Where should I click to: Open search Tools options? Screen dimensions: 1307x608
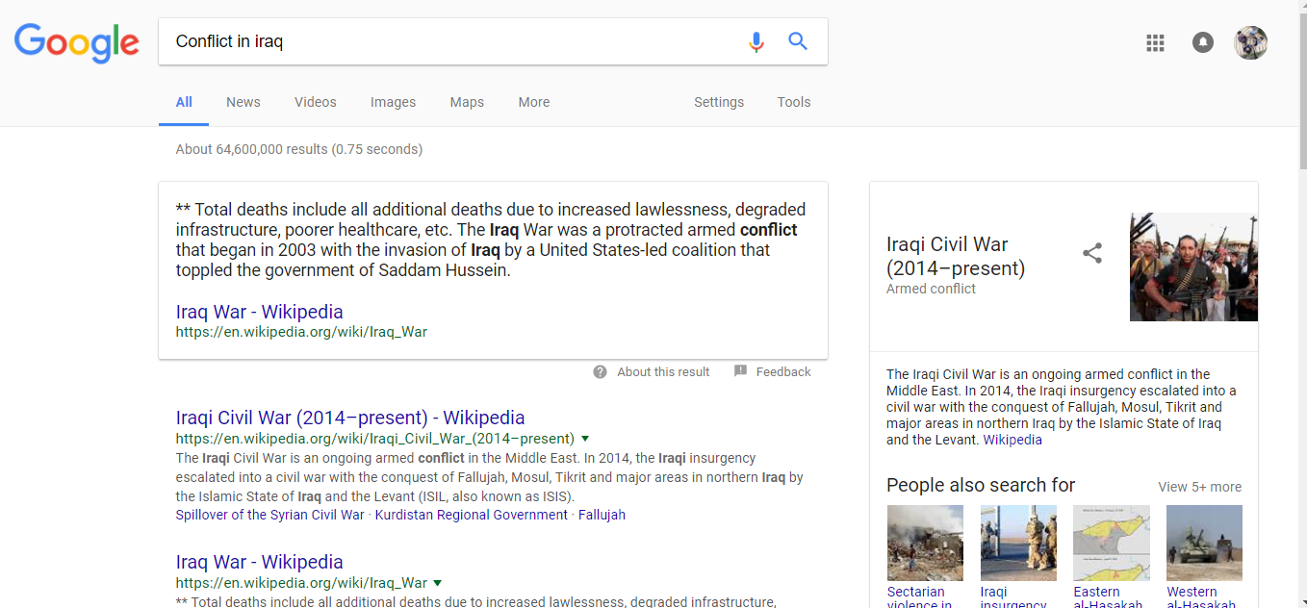tap(794, 102)
